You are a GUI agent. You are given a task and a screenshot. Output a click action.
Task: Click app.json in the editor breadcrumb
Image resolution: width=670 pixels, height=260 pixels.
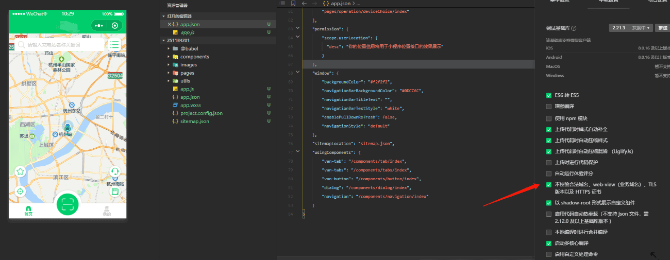(x=341, y=3)
